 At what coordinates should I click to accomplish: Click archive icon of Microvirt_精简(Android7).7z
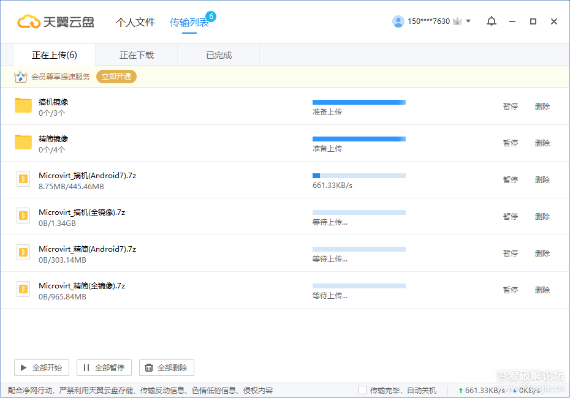tap(23, 252)
